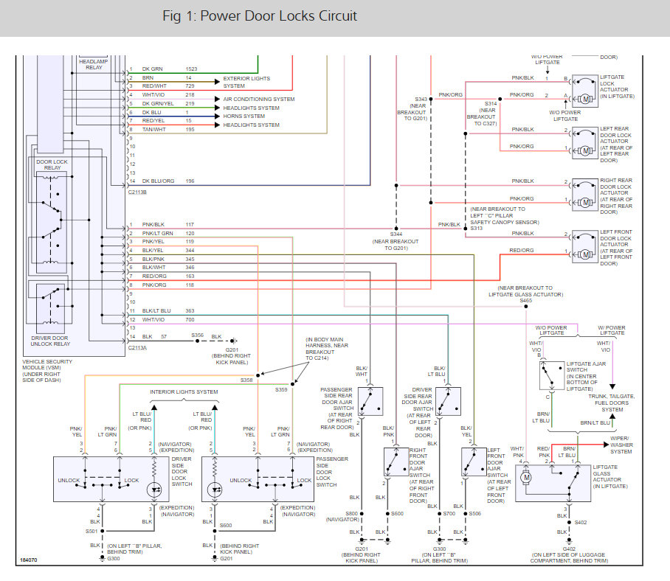670x581 pixels.
Task: Select the 'AIR CONDITIONING SYSTEM' text
Action: click(259, 99)
